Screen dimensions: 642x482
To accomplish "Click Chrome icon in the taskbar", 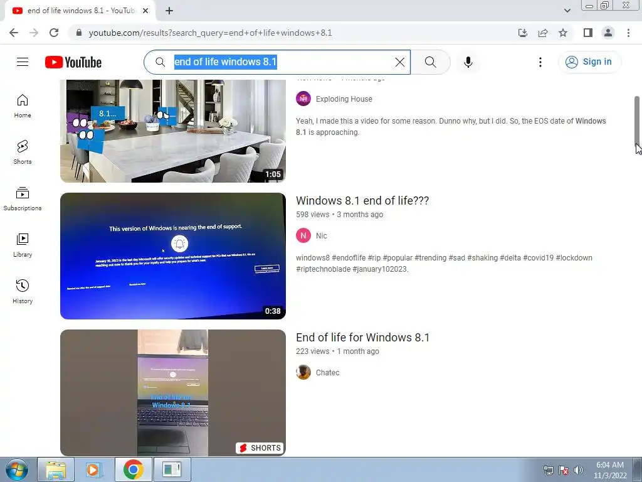I will (x=134, y=469).
